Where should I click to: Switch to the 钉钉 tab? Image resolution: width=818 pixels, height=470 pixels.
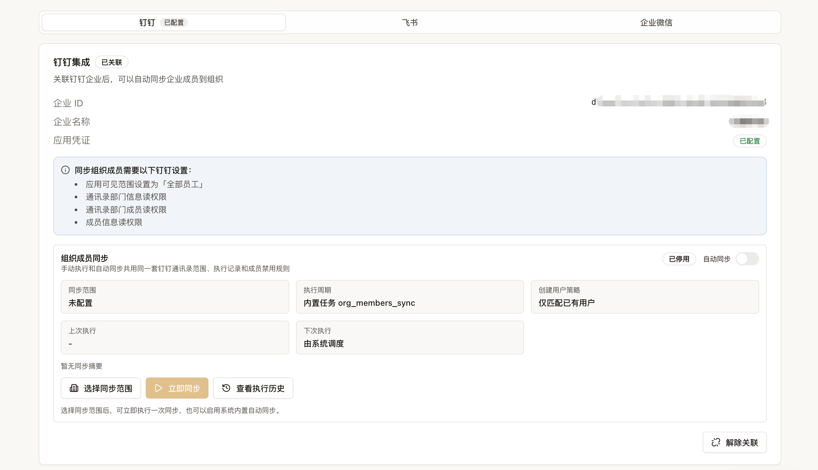pyautogui.click(x=164, y=22)
